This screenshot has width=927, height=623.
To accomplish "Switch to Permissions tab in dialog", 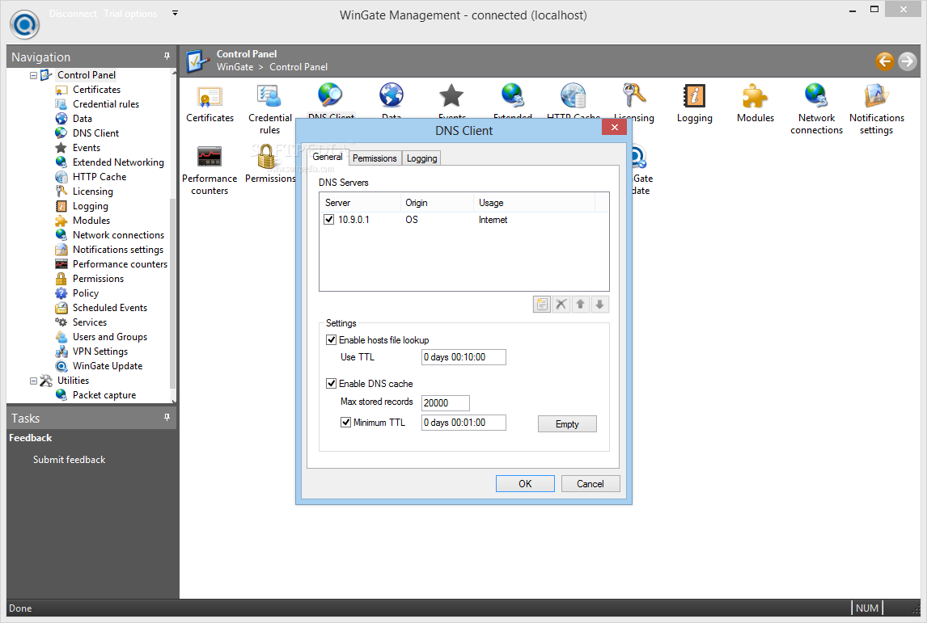I will [375, 158].
